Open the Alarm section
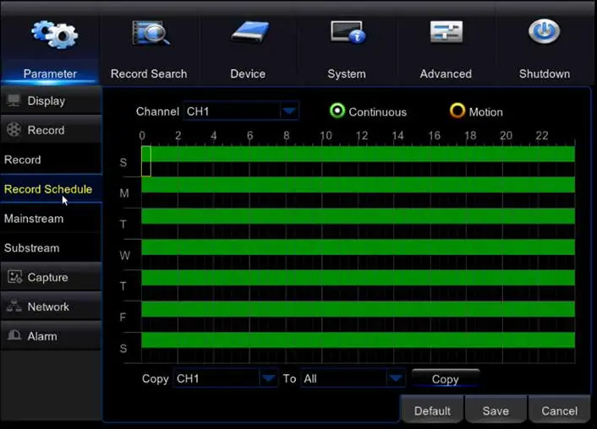 pos(51,336)
